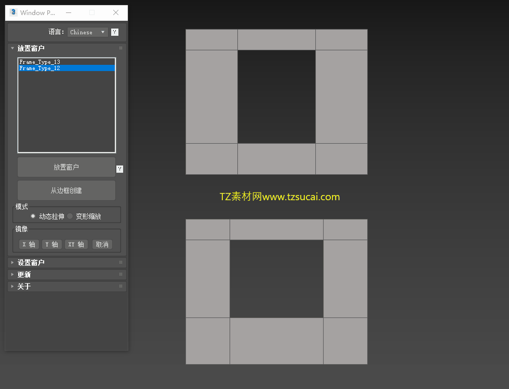Click the grip handle of the 关于 rollout
The width and height of the screenshot is (509, 389).
[120, 286]
